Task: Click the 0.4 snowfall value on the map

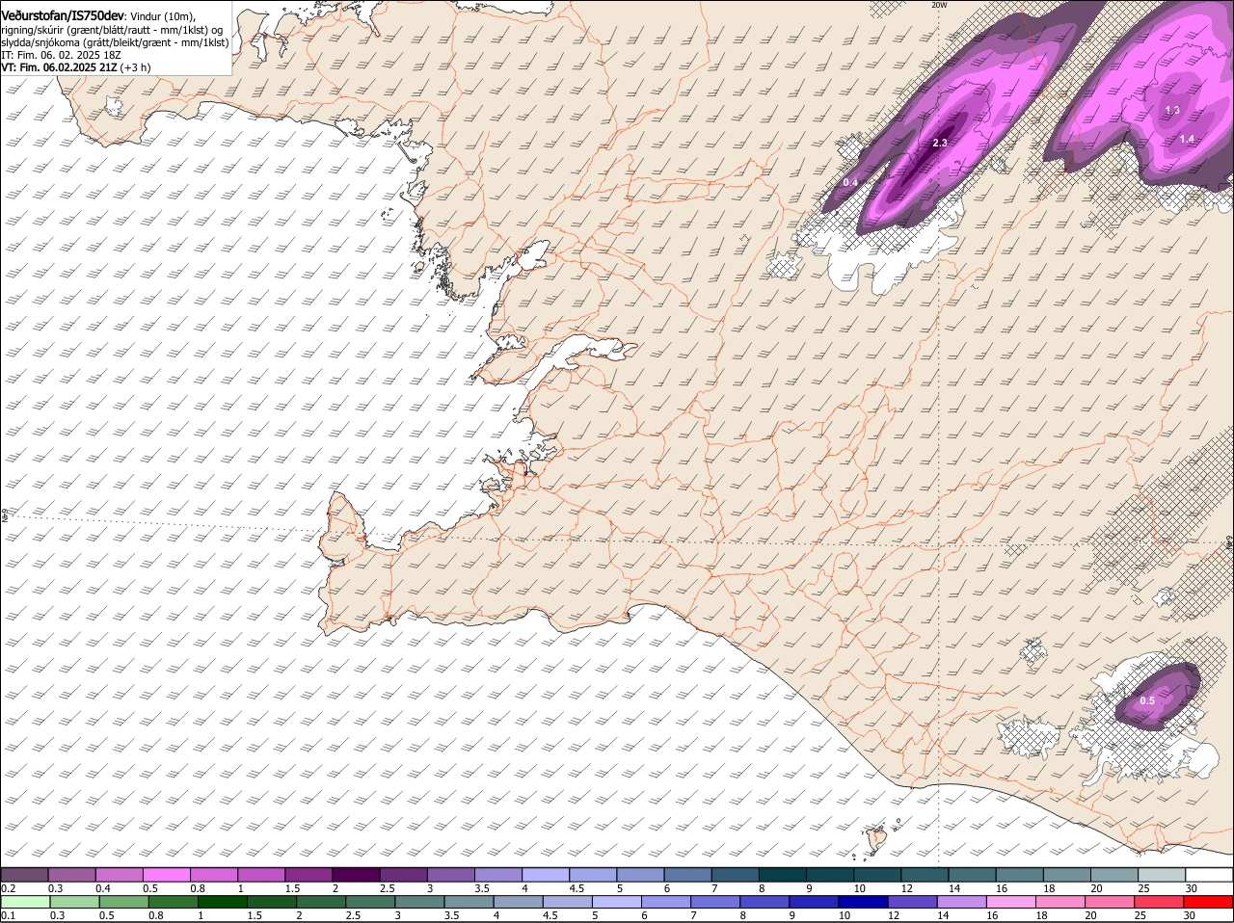Action: [850, 182]
